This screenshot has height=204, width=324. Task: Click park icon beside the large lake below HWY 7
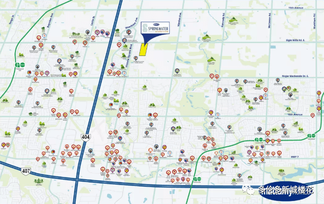pos(281,171)
